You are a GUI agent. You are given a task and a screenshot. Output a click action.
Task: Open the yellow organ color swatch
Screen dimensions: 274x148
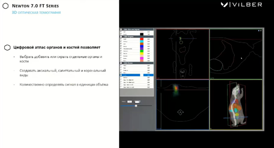pyautogui.click(x=142, y=53)
